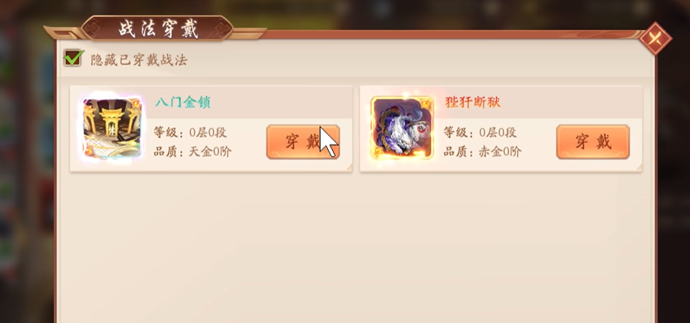690x323 pixels.
Task: Select the 狴犴断狱 beast skill icon
Action: point(402,128)
